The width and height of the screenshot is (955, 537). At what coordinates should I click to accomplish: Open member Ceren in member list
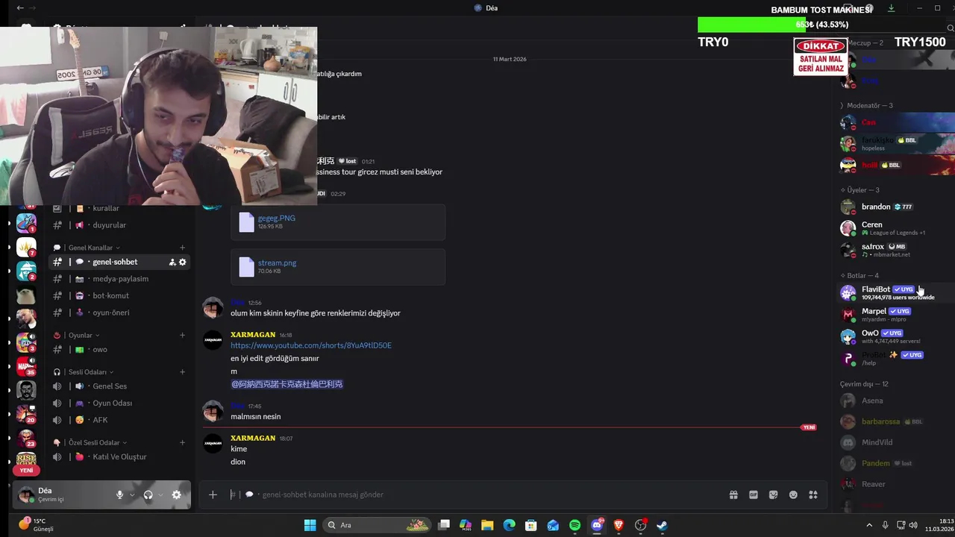(x=897, y=228)
